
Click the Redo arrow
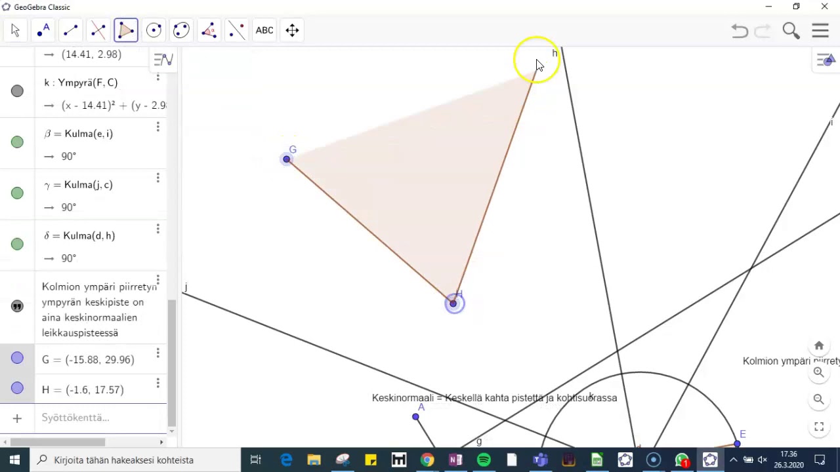(x=763, y=31)
